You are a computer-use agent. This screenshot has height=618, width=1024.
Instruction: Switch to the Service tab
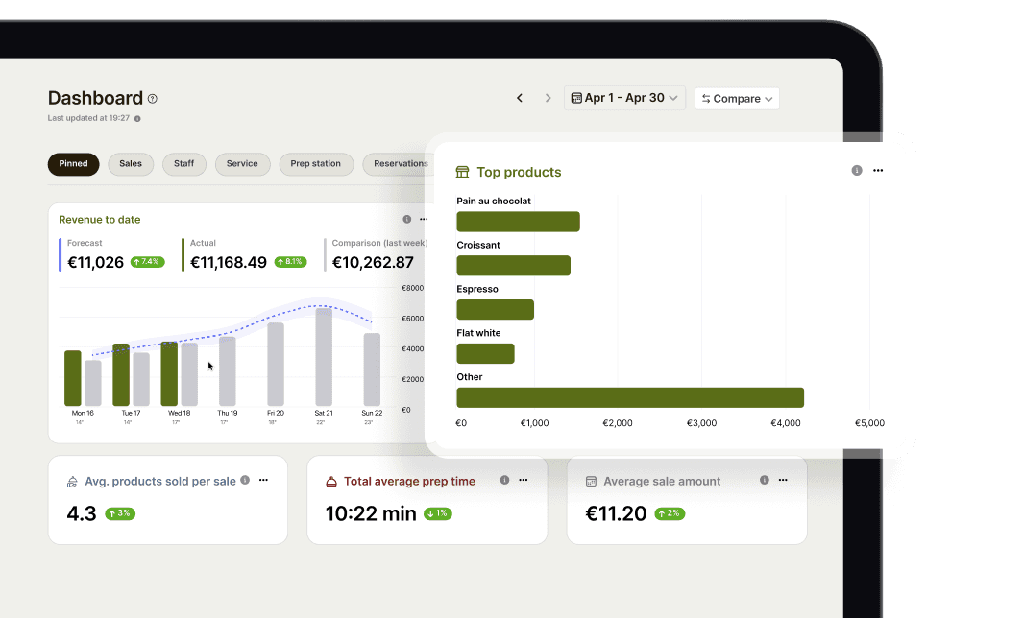[x=242, y=164]
